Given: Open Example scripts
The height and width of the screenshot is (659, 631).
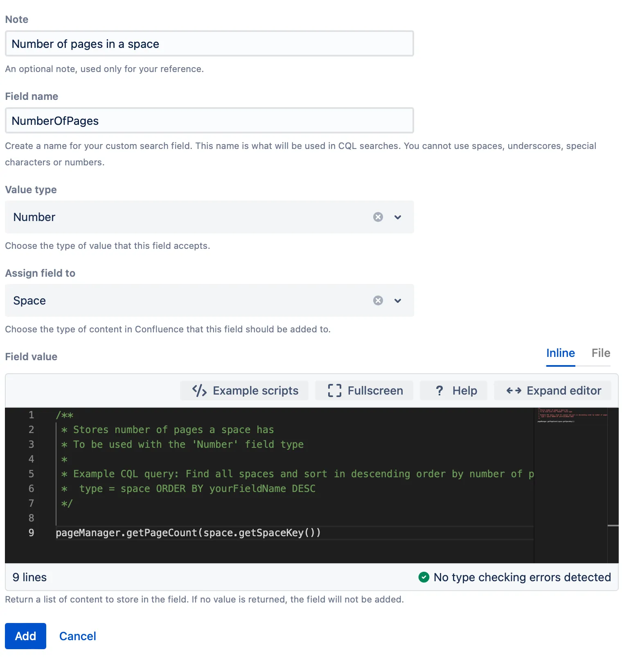Looking at the screenshot, I should point(244,390).
